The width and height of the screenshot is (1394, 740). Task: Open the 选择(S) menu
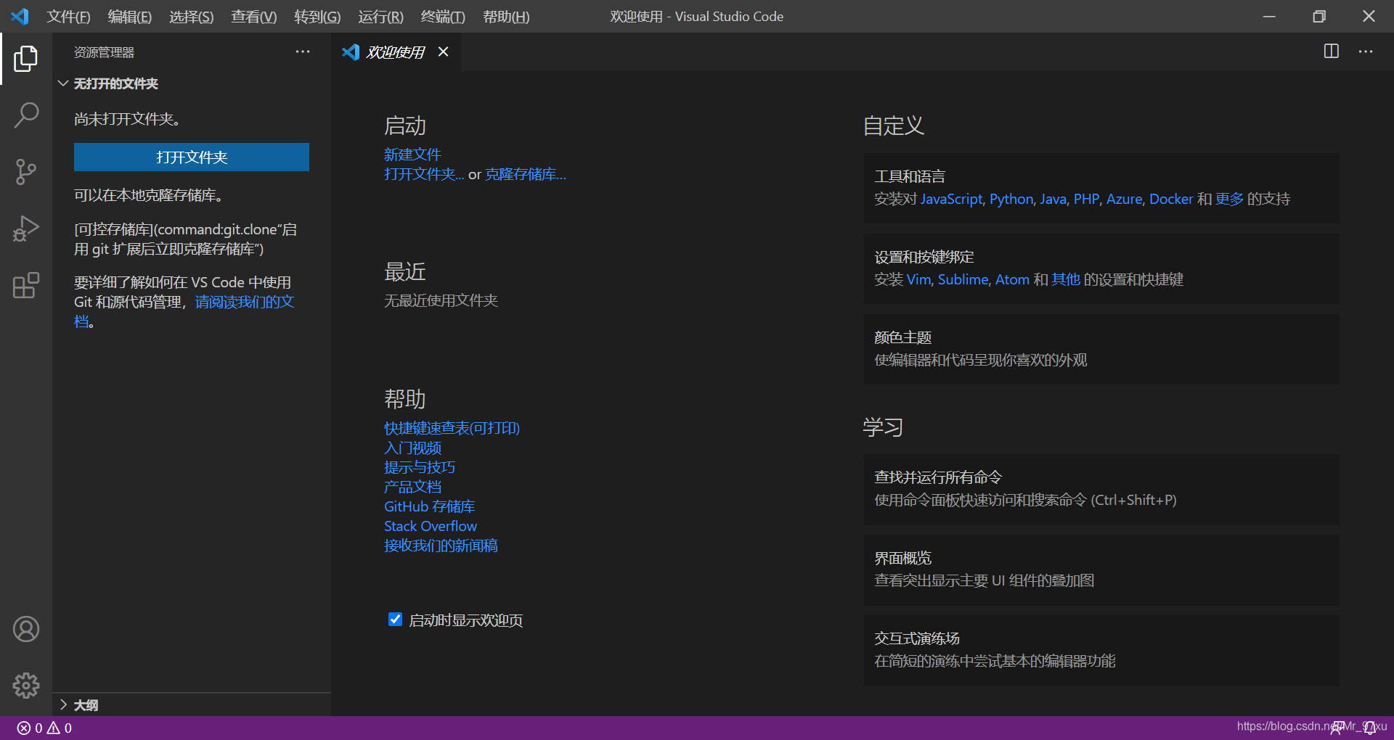pyautogui.click(x=192, y=16)
